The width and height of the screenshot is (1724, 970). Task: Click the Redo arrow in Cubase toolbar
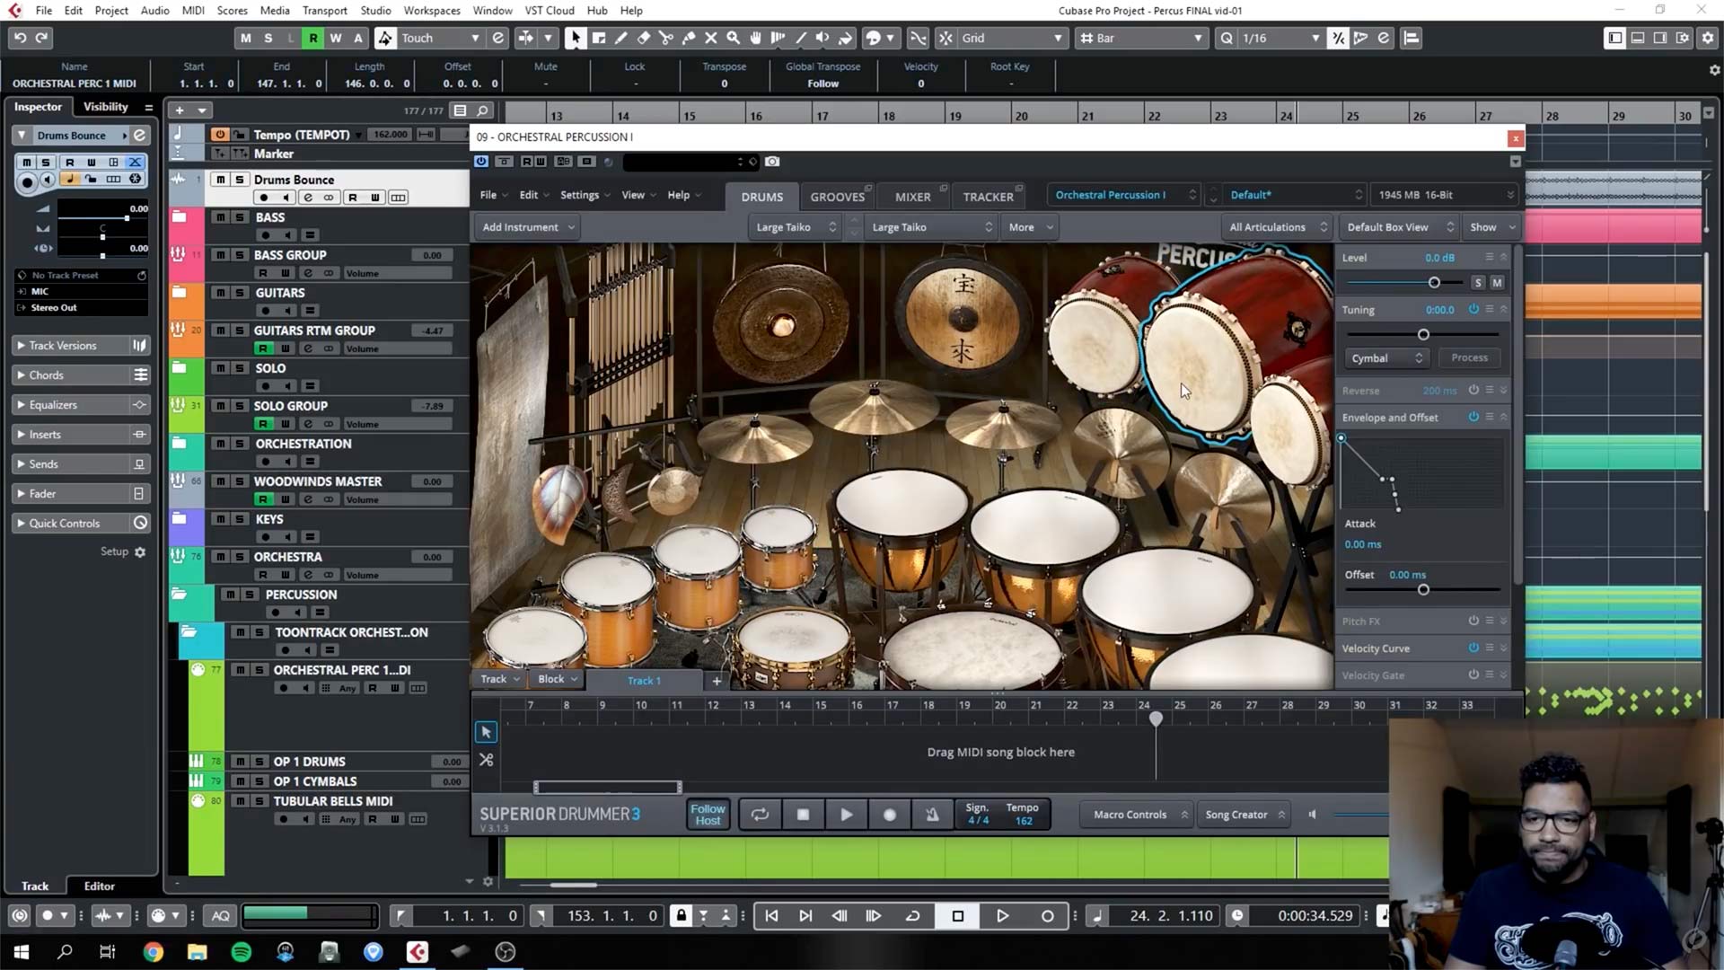41,38
